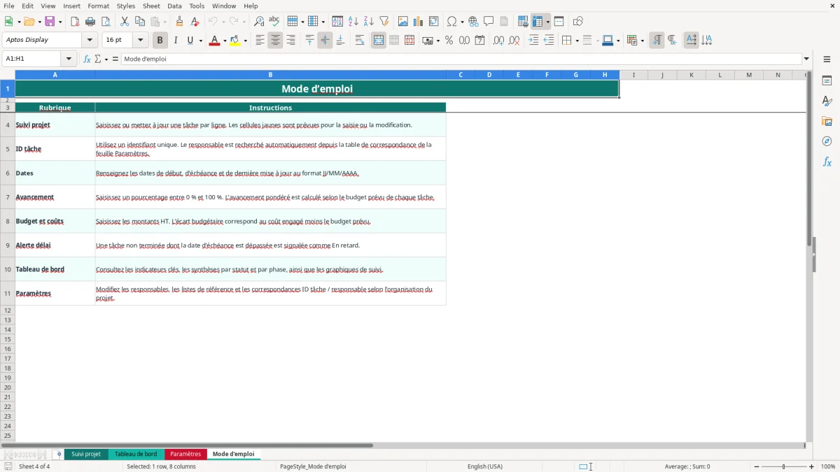Open the font name dropdown
The width and height of the screenshot is (840, 472).
click(90, 41)
